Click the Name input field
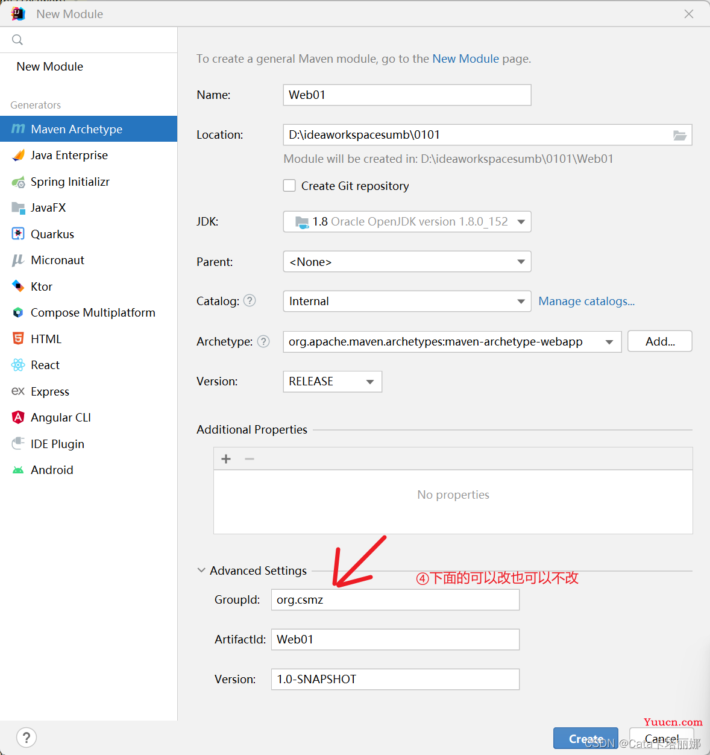This screenshot has height=755, width=710. coord(407,95)
